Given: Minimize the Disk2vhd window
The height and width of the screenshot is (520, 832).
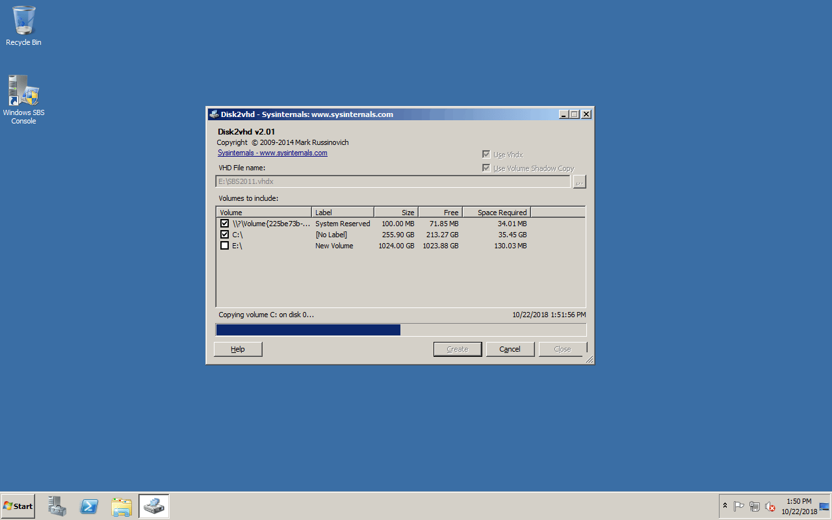Looking at the screenshot, I should [564, 114].
